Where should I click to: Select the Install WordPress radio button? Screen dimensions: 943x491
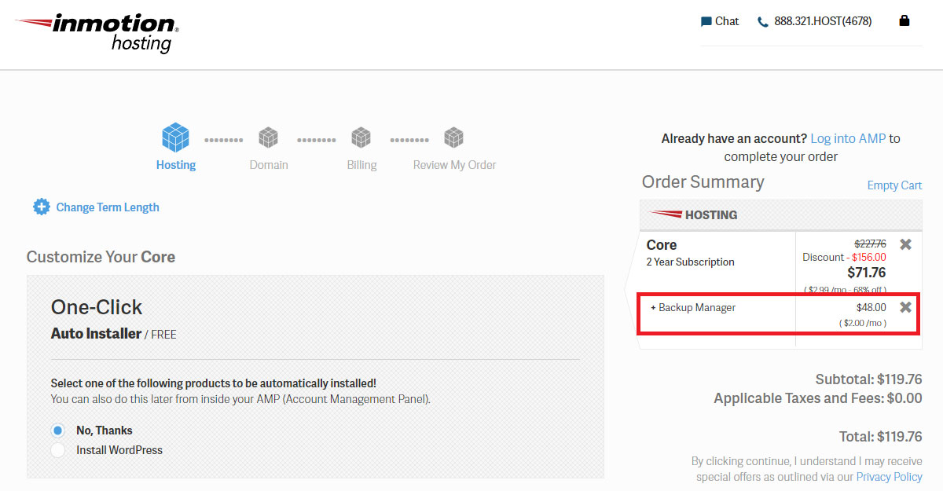click(x=57, y=450)
